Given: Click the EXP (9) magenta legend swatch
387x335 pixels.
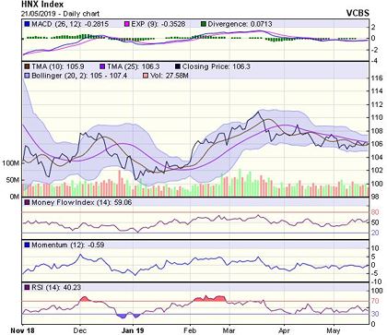Looking at the screenshot, I should [126, 24].
